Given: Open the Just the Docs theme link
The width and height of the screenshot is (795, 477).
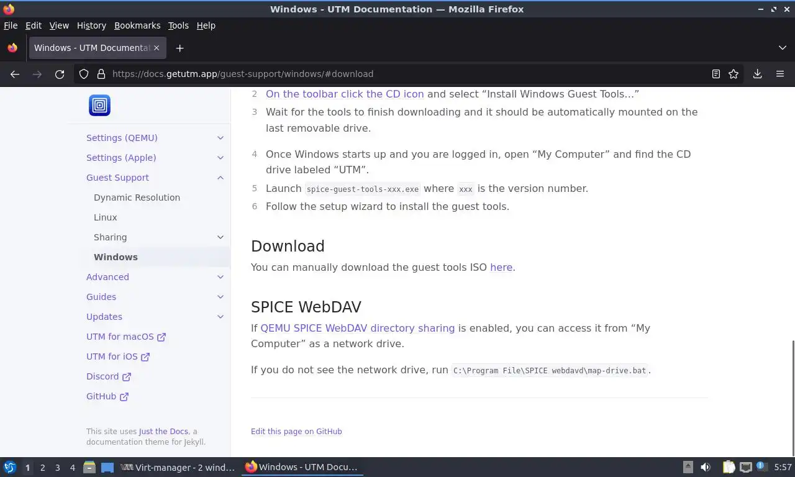Looking at the screenshot, I should [x=163, y=431].
